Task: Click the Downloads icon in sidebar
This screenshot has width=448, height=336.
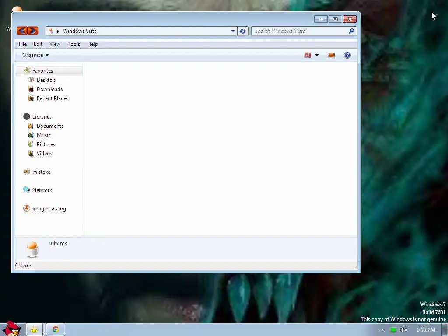Action: point(31,89)
